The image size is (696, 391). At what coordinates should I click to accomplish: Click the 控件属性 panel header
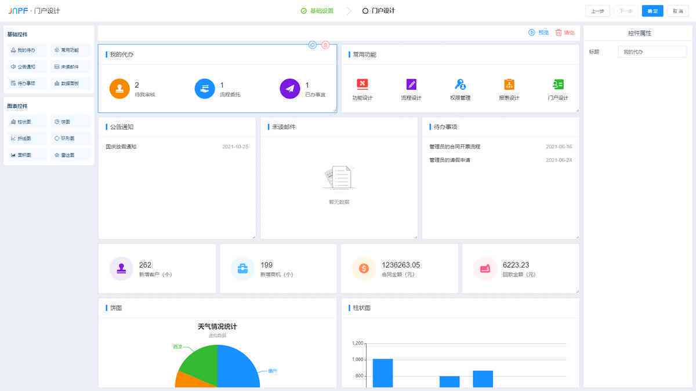[x=640, y=34]
